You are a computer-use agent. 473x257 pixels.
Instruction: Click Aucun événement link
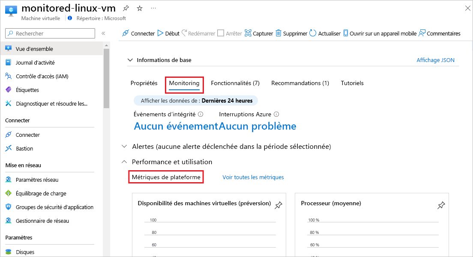[x=176, y=126]
